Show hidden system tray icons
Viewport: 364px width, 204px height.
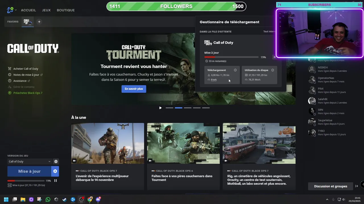[x=327, y=199]
